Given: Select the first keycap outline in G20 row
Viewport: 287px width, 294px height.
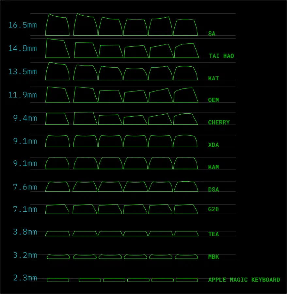Looking at the screenshot, I should coord(57,209).
